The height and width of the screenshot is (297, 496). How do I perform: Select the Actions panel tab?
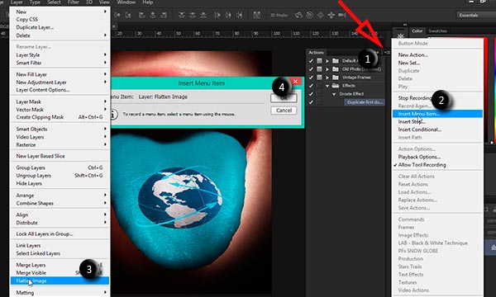click(316, 53)
